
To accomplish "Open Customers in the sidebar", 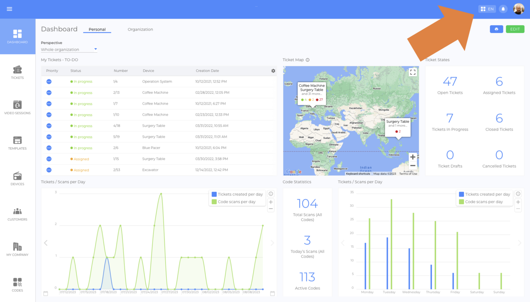I will pyautogui.click(x=17, y=214).
